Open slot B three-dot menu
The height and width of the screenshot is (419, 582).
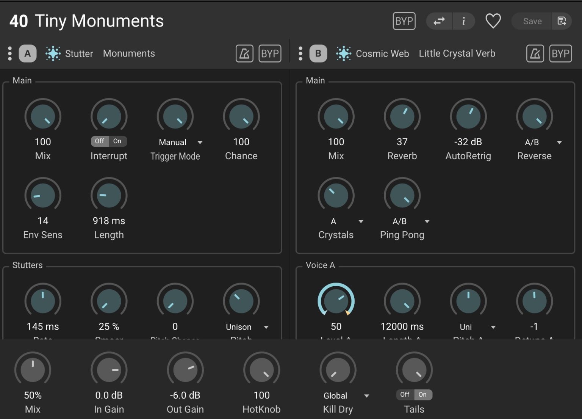coord(300,53)
